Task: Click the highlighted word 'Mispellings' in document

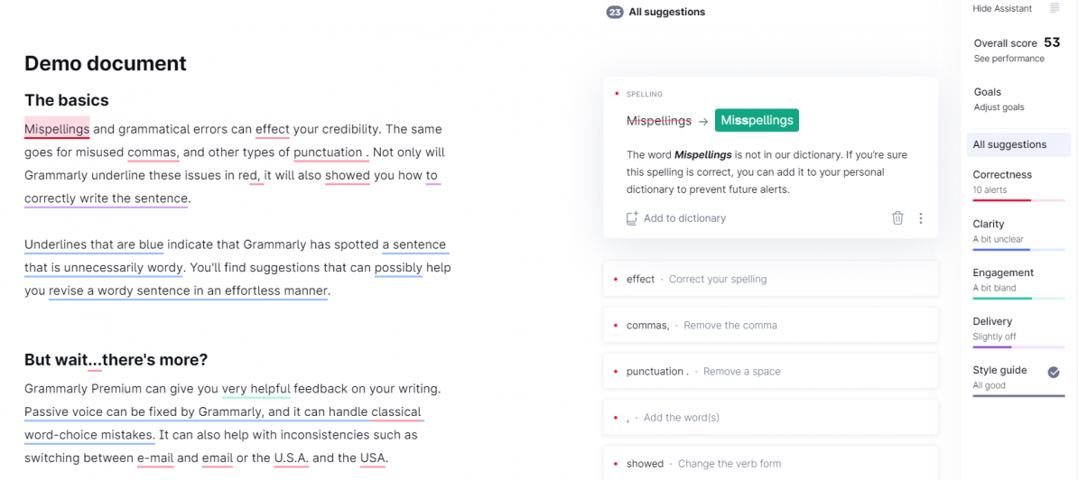Action: coord(57,129)
